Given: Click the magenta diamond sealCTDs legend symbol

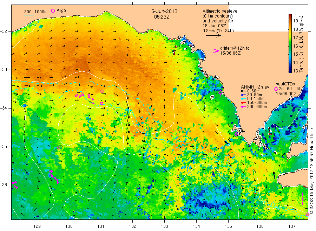Looking at the screenshot, I should 276,89.
